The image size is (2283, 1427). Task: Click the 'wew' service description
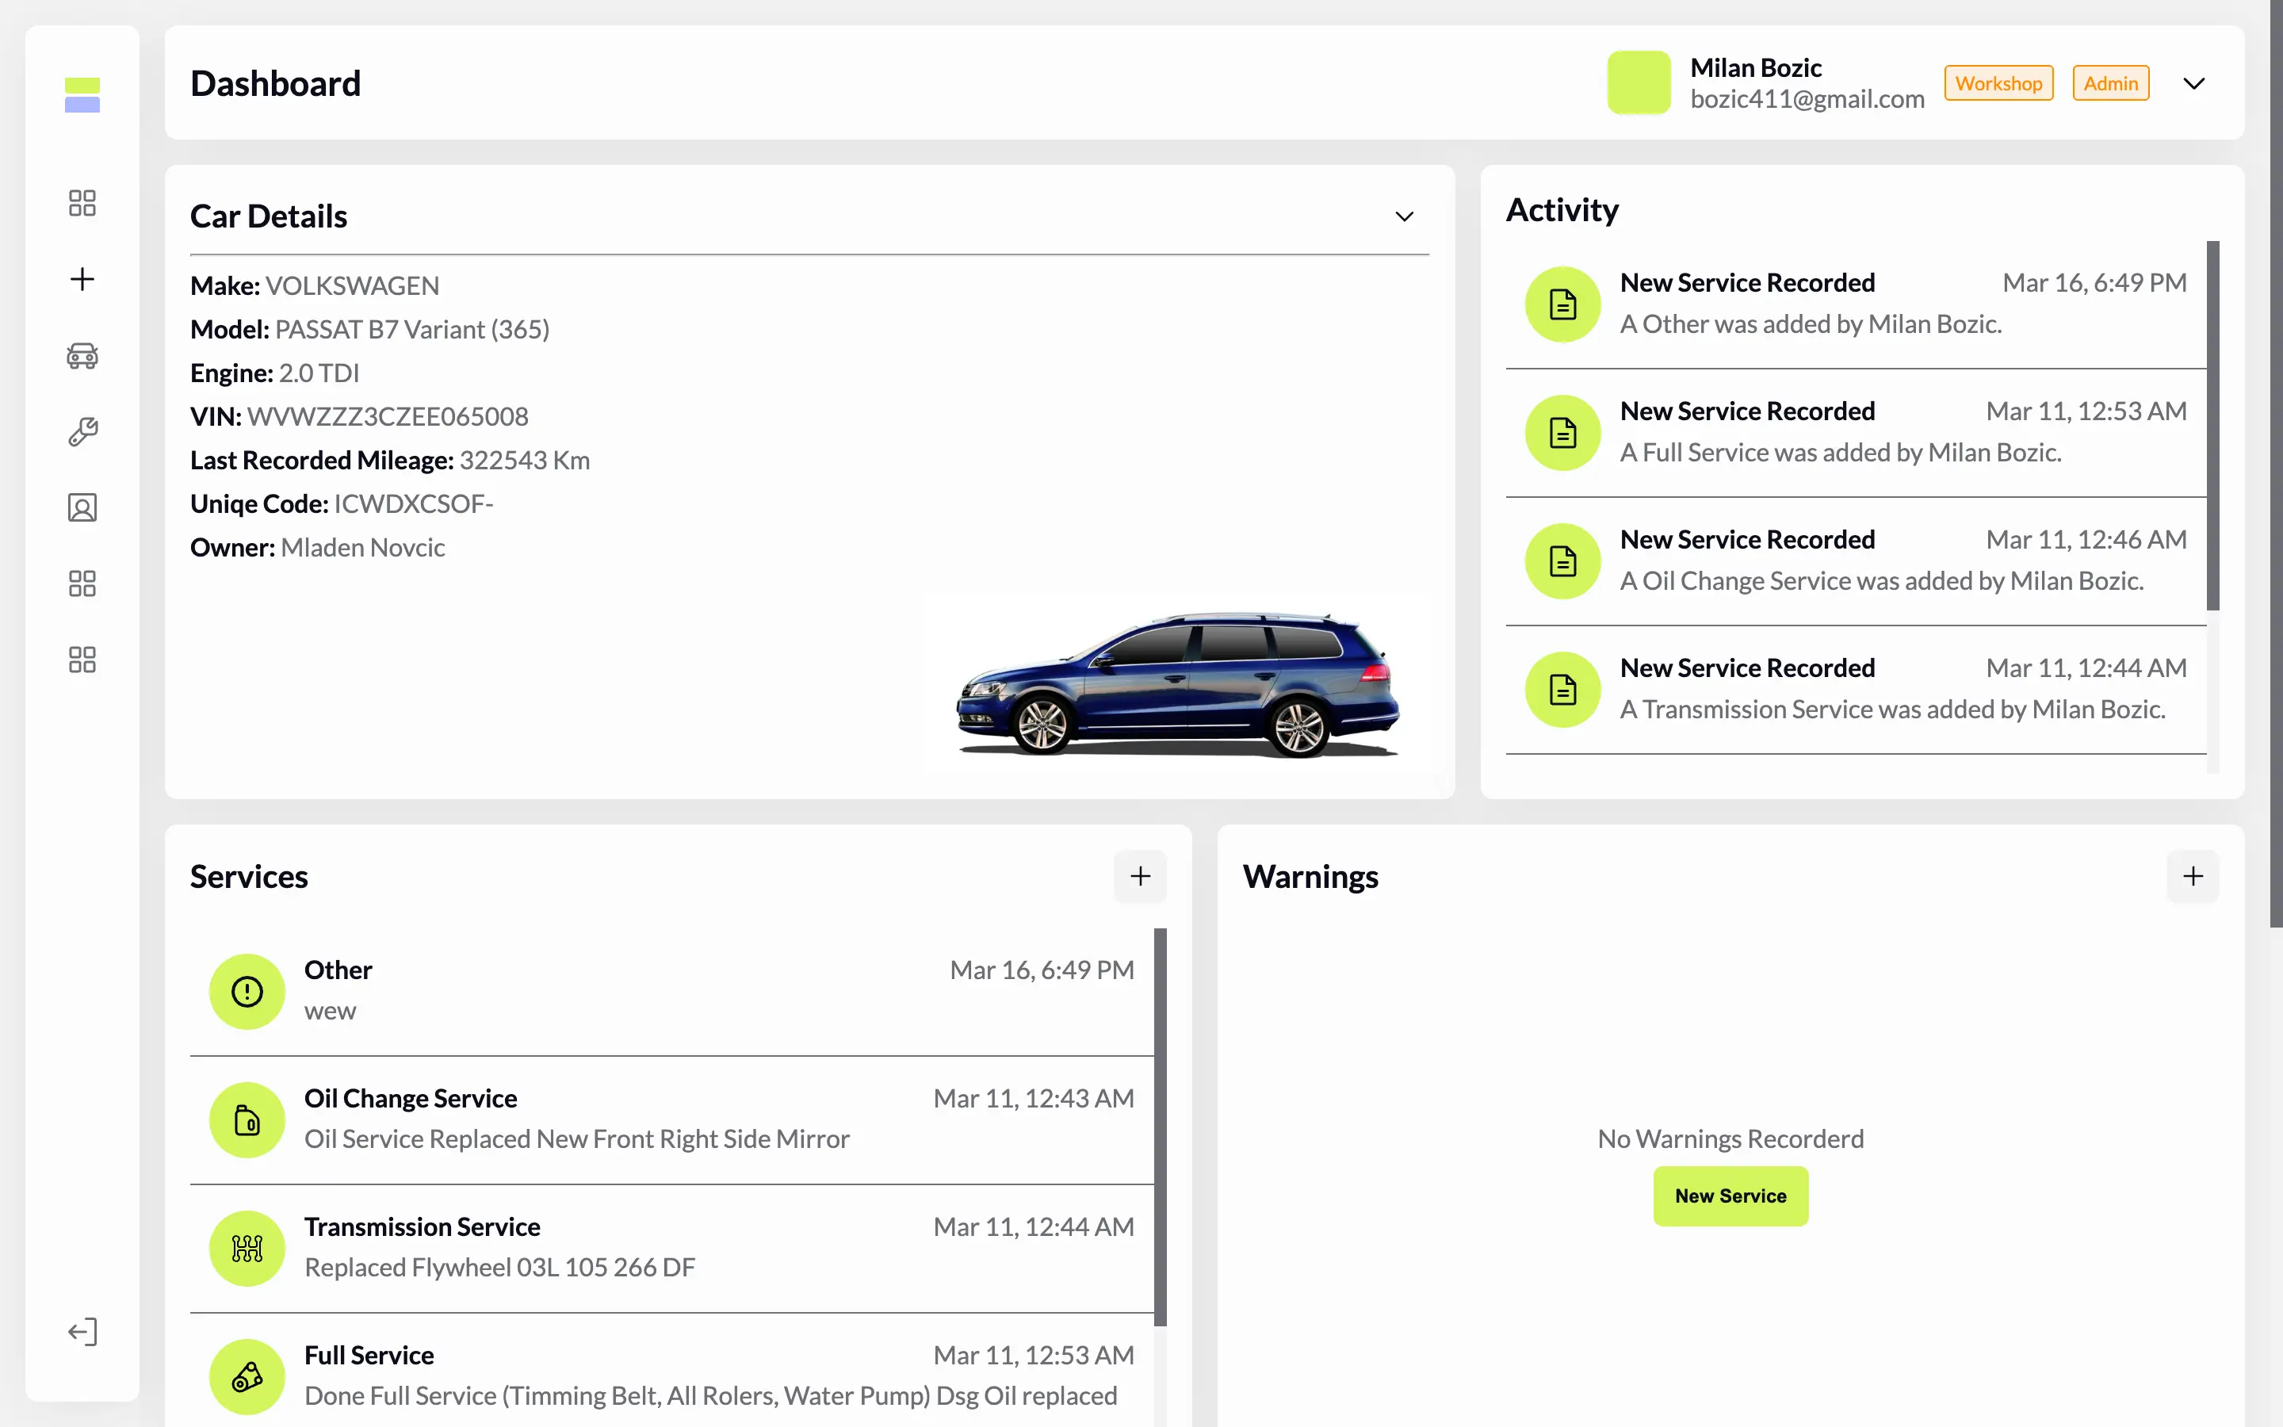pos(331,1011)
